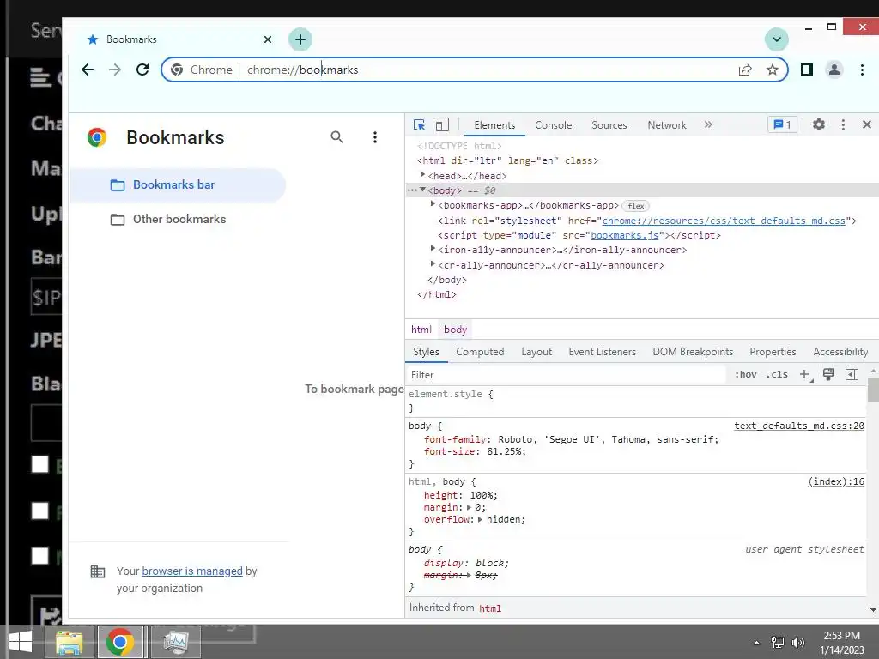
Task: Open the DOM Breakpoints sidebar tab
Action: (693, 352)
